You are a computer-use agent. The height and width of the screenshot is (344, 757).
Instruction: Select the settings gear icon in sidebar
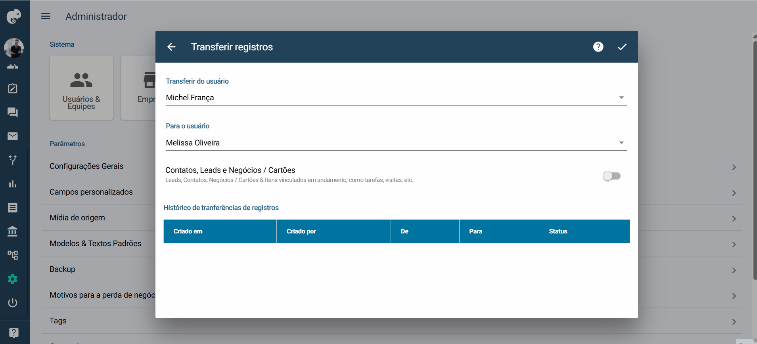point(13,279)
